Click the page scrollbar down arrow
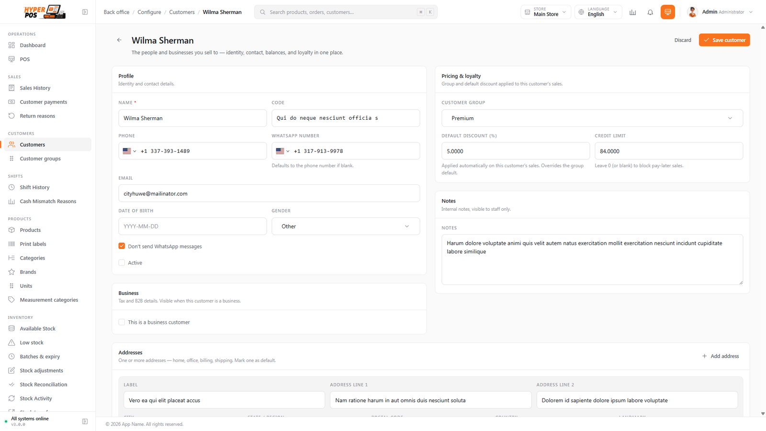This screenshot has height=431, width=766. point(763,413)
